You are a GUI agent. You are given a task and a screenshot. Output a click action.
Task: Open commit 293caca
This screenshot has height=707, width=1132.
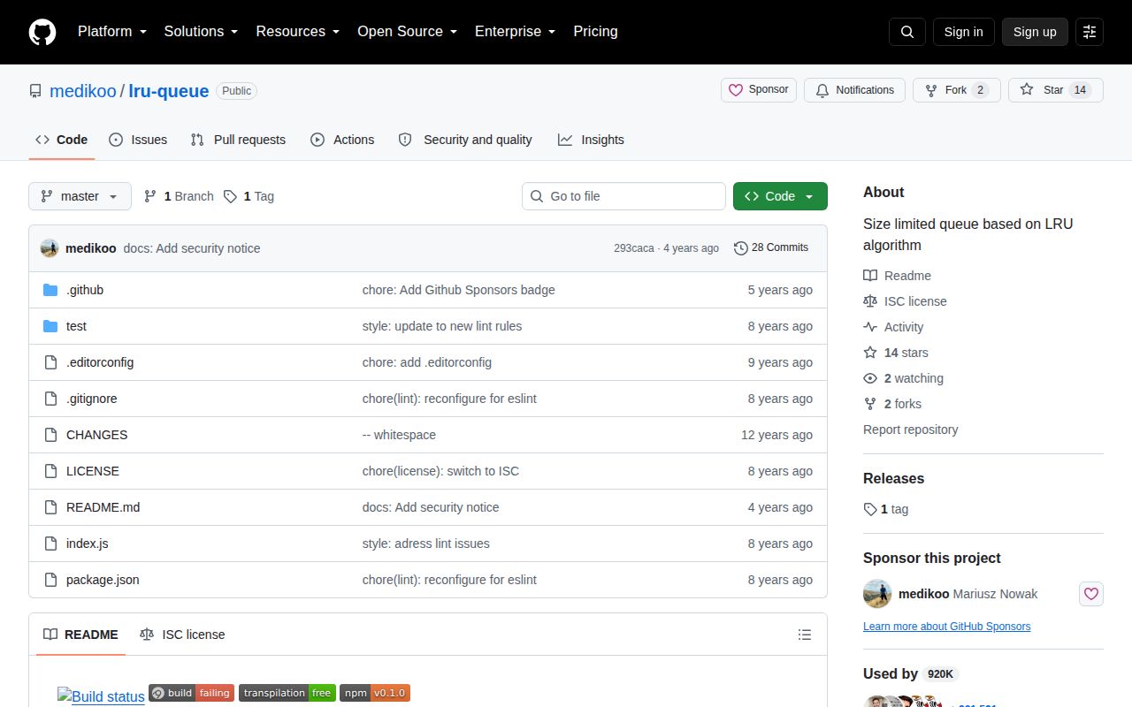[x=634, y=248]
